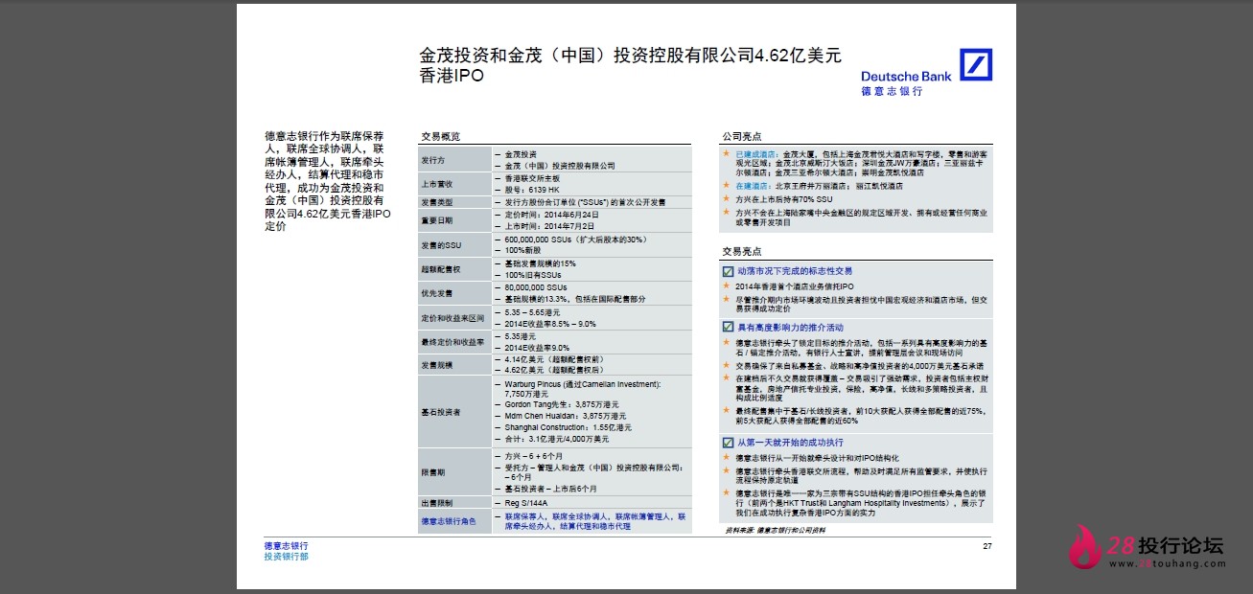
Task: Click the star bullet before 最终配售集中于基石
Action: 727,410
